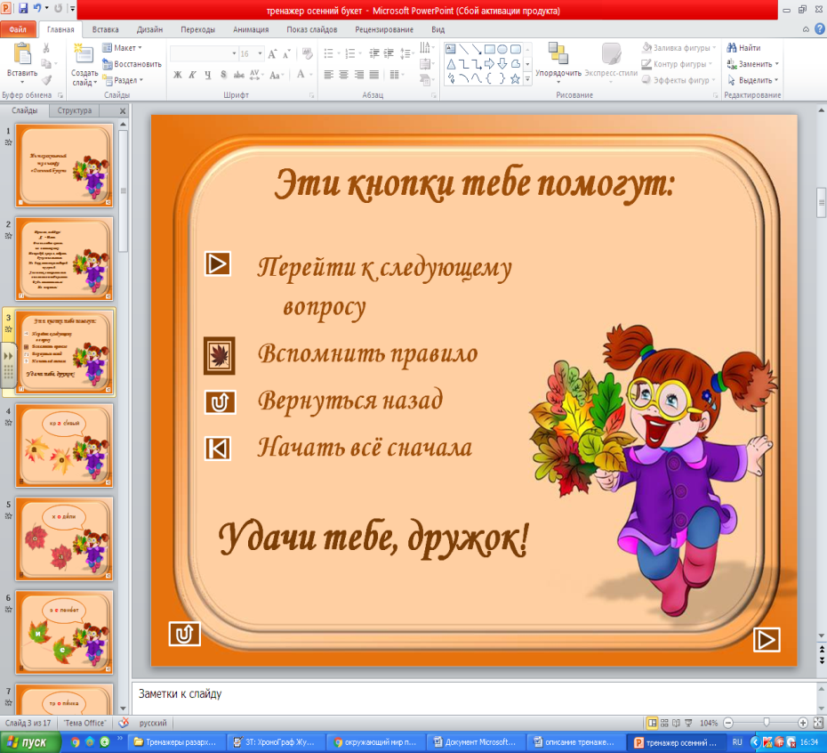Open the Arrange (Упорядочить) icon
This screenshot has height=753, width=827.
558,54
